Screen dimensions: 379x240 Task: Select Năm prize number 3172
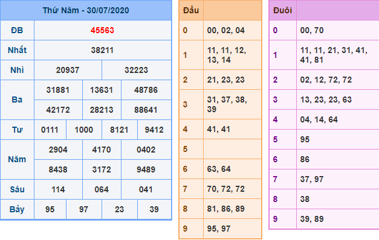(102, 170)
